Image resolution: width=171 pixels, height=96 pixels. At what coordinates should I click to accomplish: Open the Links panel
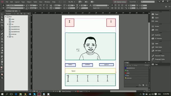tap(155, 21)
